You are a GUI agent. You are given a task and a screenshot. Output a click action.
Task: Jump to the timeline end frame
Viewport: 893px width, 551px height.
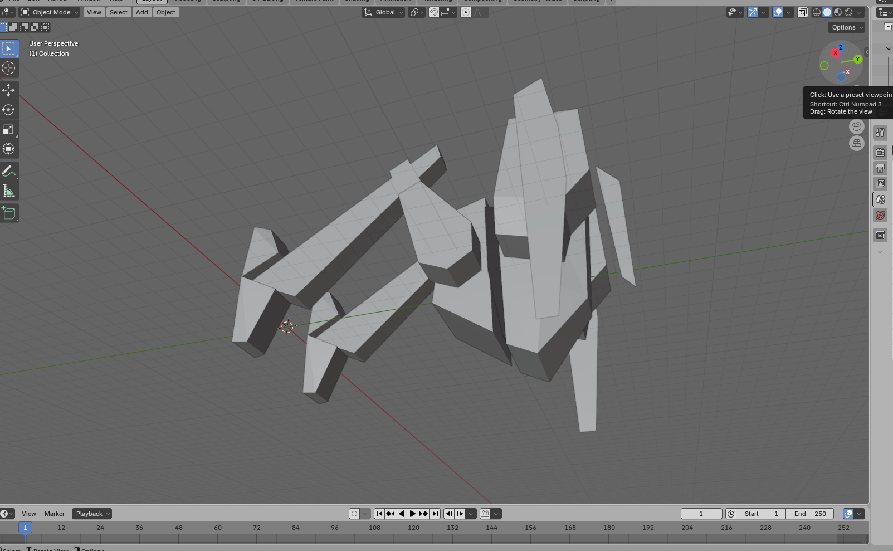(x=435, y=514)
